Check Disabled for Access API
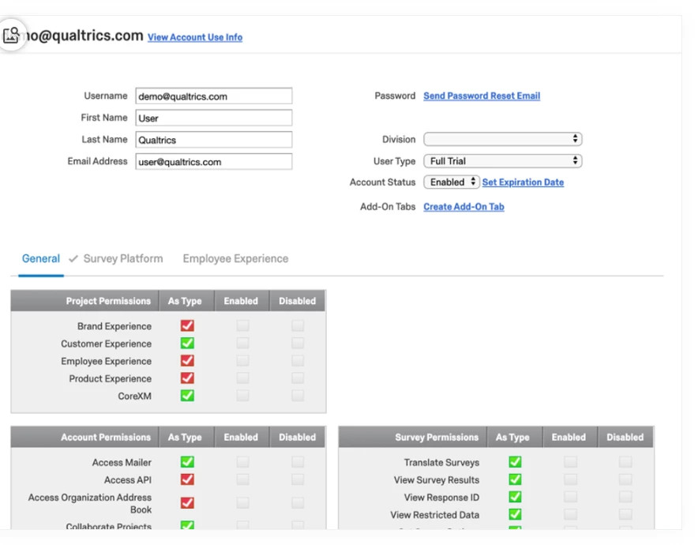This screenshot has height=545, width=698. tap(298, 479)
